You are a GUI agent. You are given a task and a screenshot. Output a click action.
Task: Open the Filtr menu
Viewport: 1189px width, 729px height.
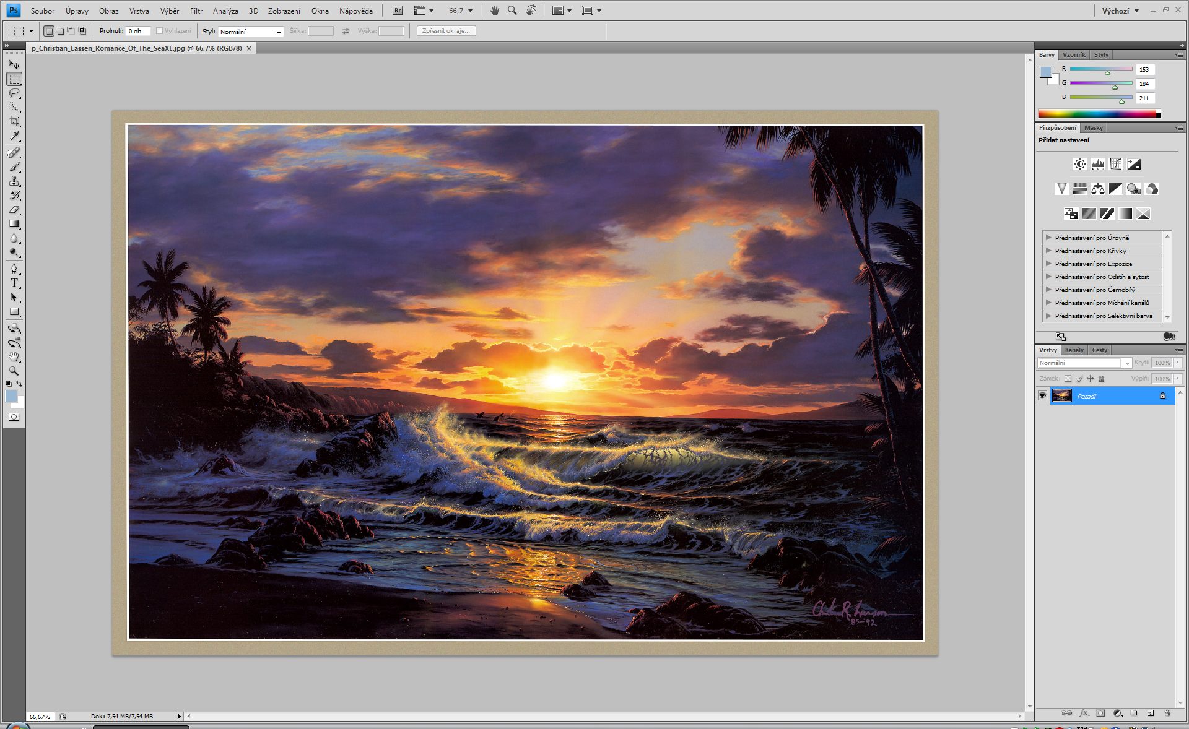196,11
